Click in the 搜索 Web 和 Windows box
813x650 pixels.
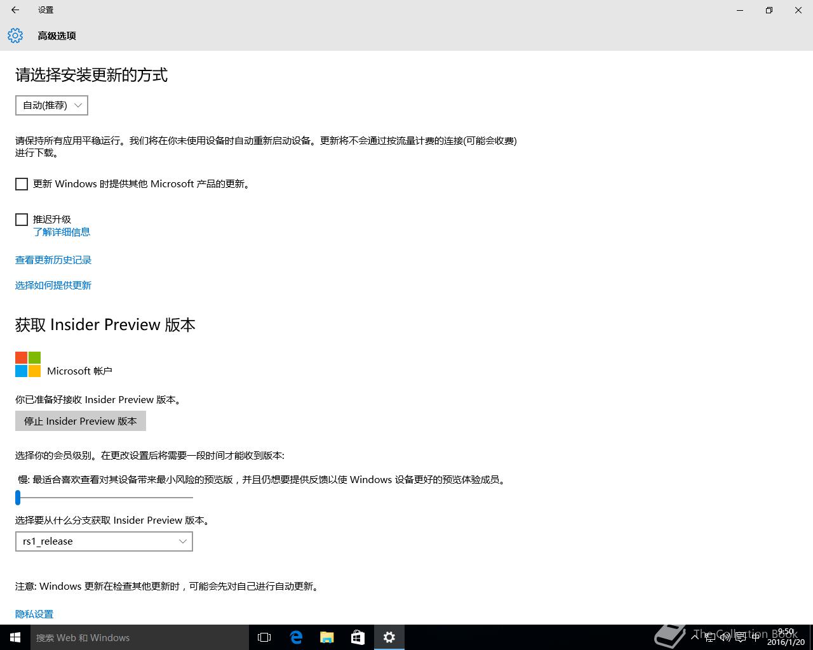click(x=140, y=637)
